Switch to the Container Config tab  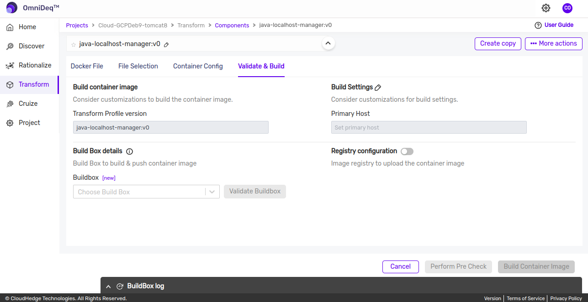click(x=198, y=66)
